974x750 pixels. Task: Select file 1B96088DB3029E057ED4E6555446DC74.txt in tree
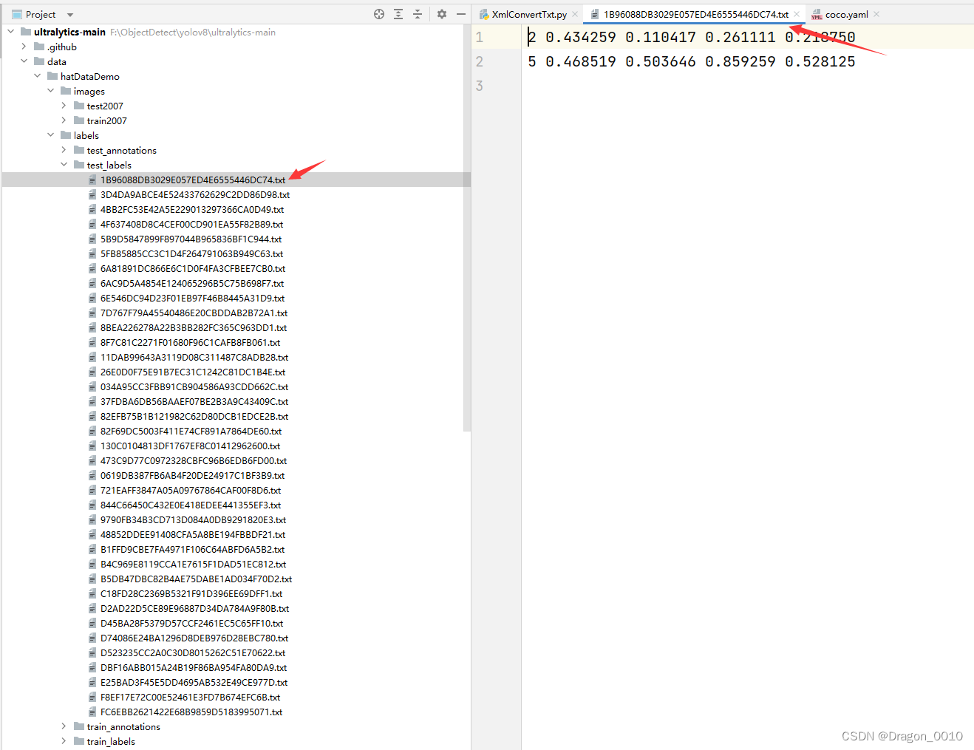pos(193,180)
